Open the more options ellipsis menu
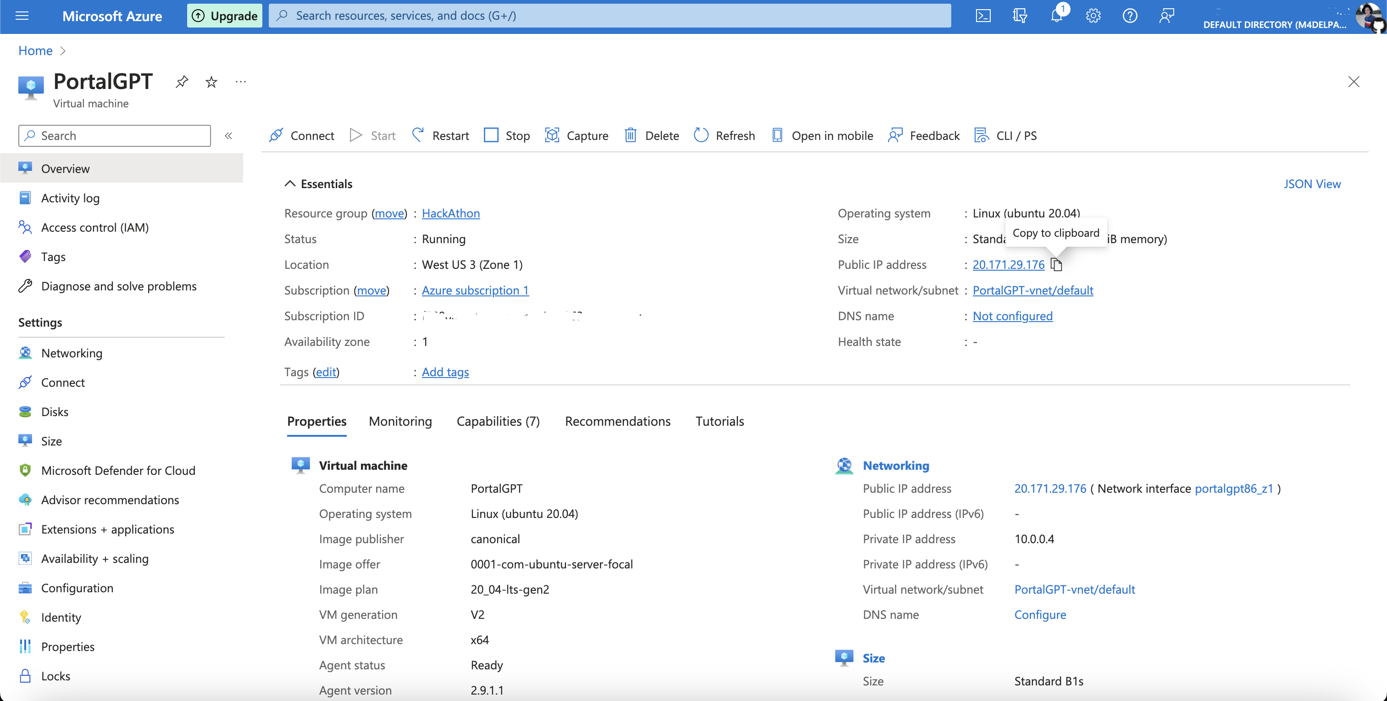This screenshot has width=1387, height=701. click(x=241, y=82)
